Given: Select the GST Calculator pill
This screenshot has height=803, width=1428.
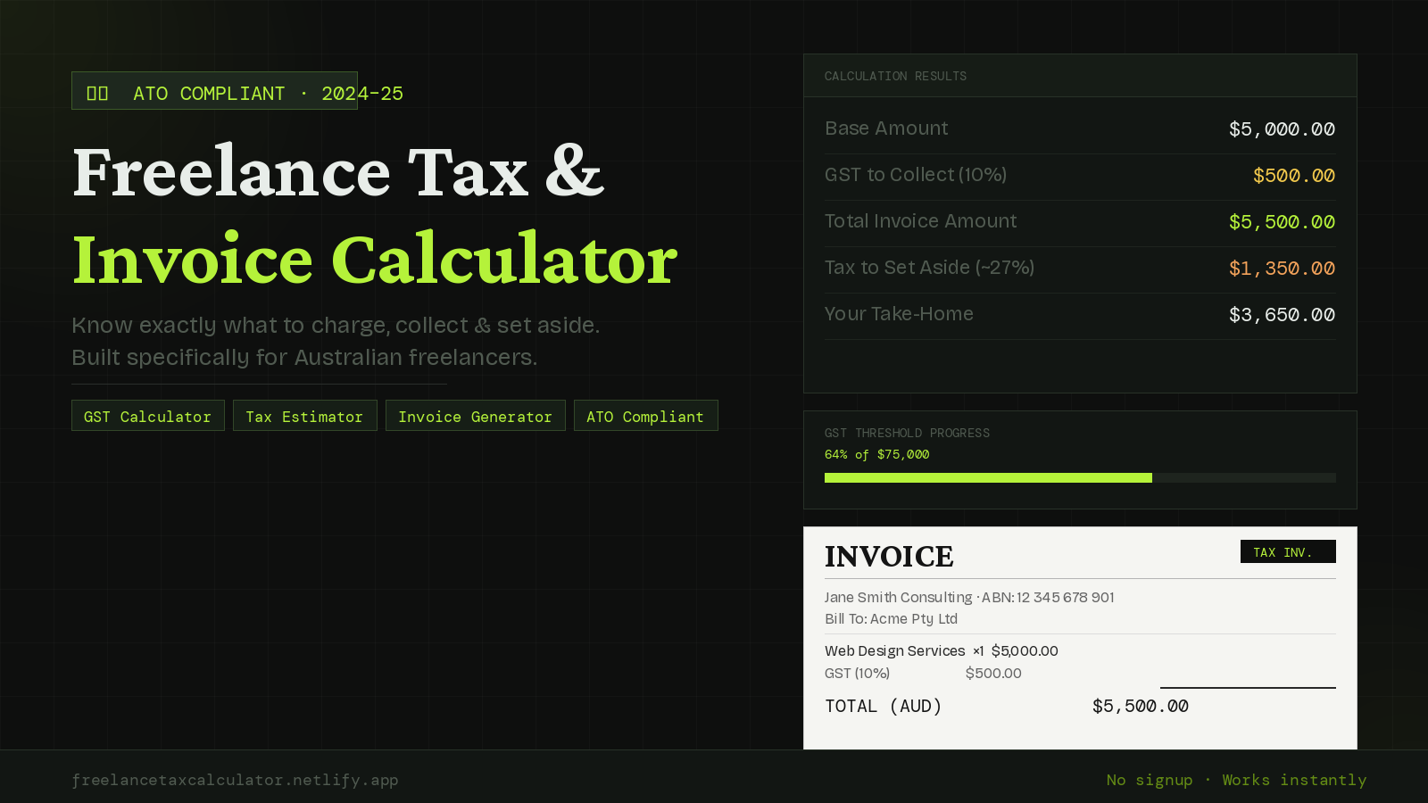Looking at the screenshot, I should click(147, 416).
